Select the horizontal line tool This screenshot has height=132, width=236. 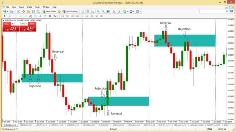pyautogui.click(x=21, y=16)
